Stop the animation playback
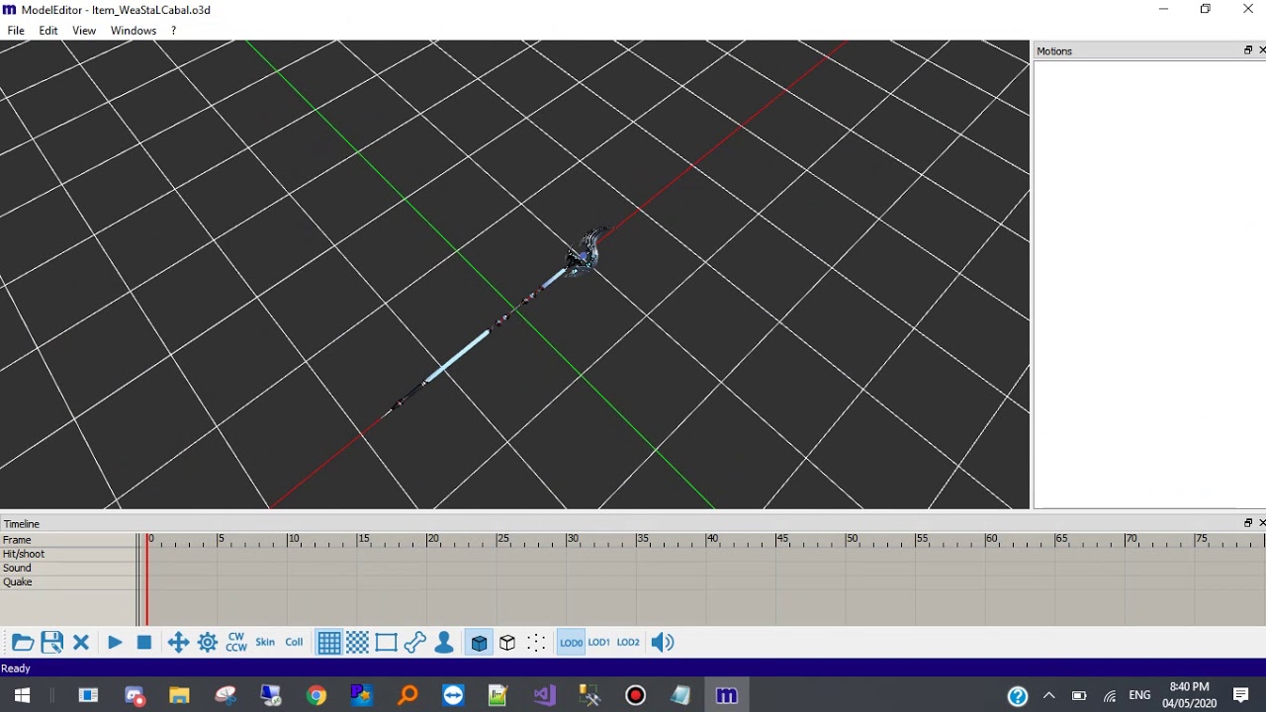Screen dimensions: 1266x712 tap(144, 643)
